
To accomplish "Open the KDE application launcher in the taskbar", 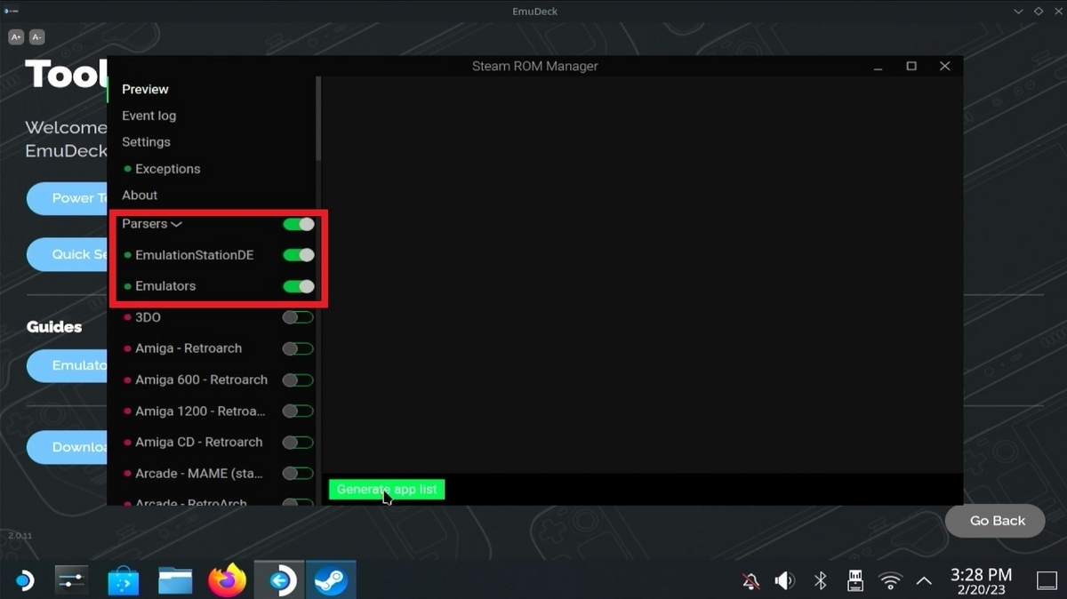I will (24, 581).
